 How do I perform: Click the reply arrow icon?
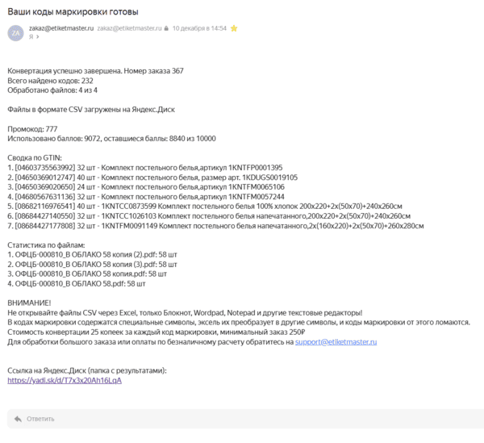click(x=19, y=419)
